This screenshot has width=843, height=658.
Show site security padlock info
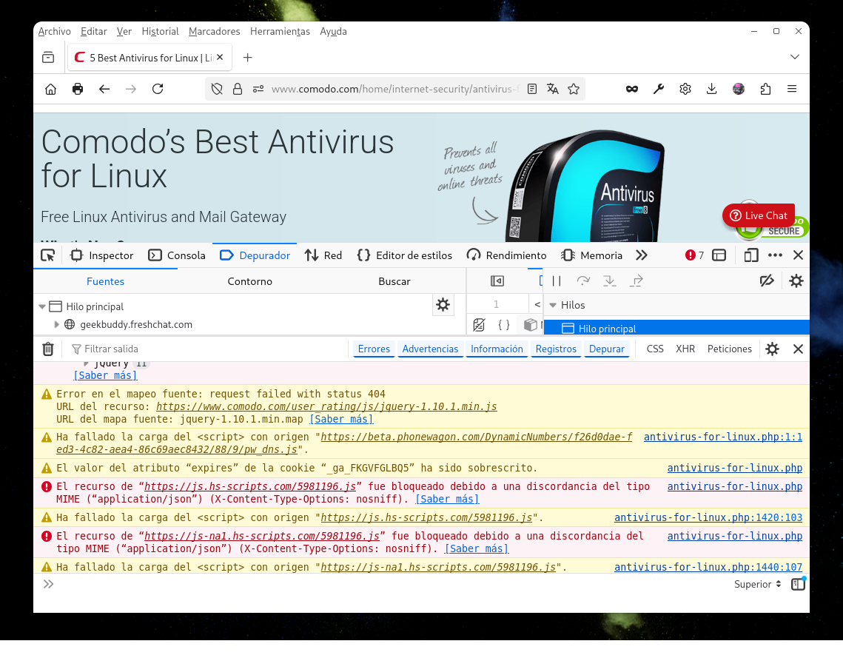(238, 90)
